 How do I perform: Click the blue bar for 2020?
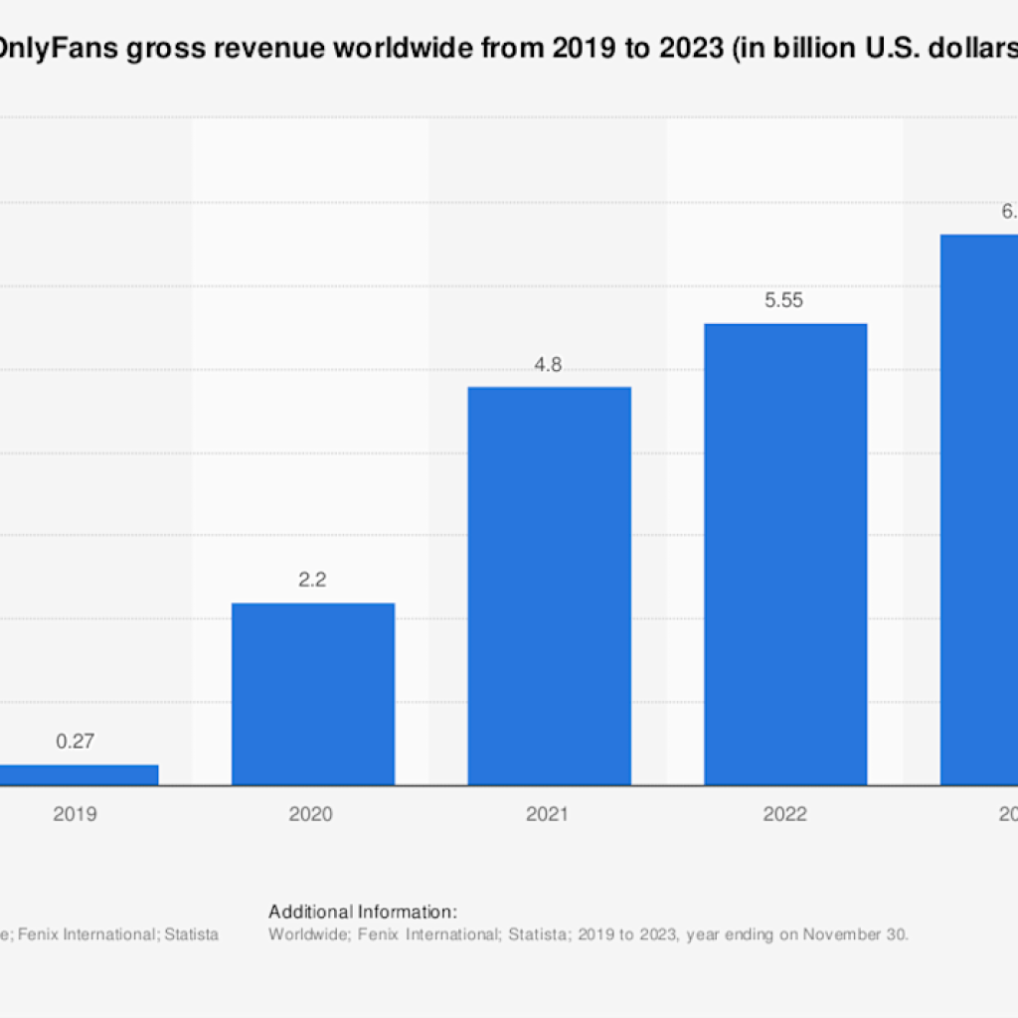[x=313, y=693]
